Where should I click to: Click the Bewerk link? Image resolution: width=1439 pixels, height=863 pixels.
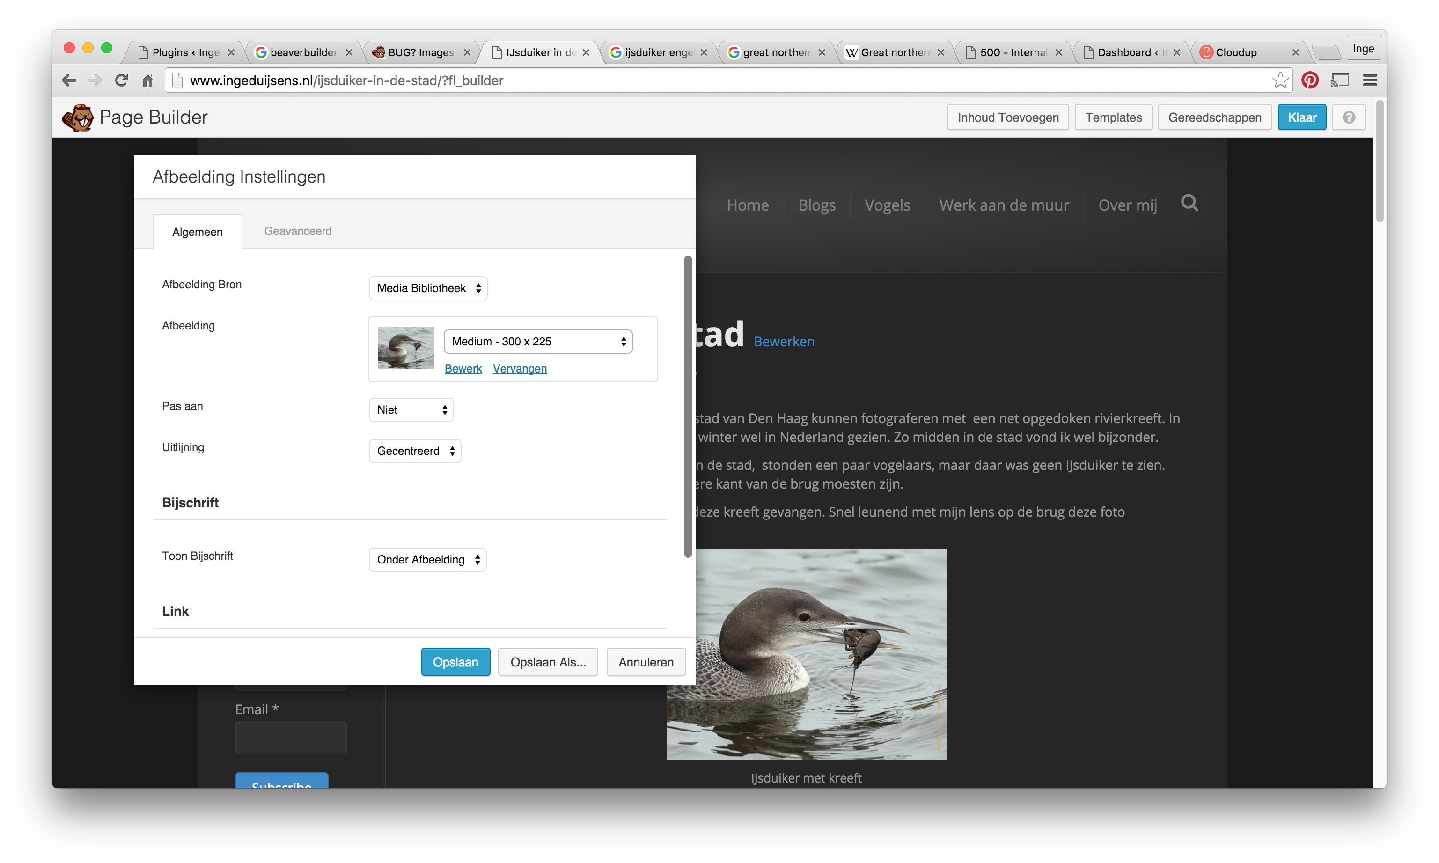[463, 368]
